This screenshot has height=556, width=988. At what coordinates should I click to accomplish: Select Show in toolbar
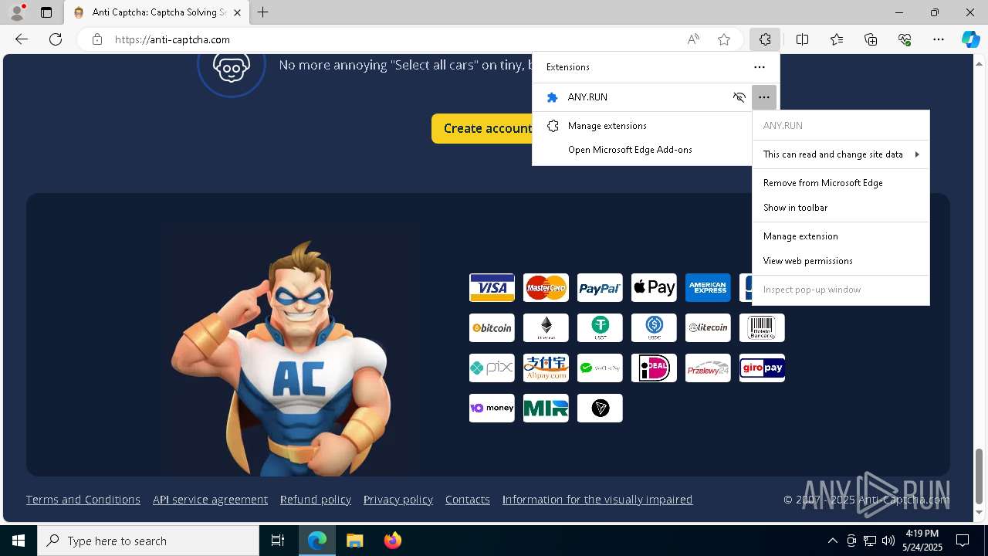click(841, 208)
